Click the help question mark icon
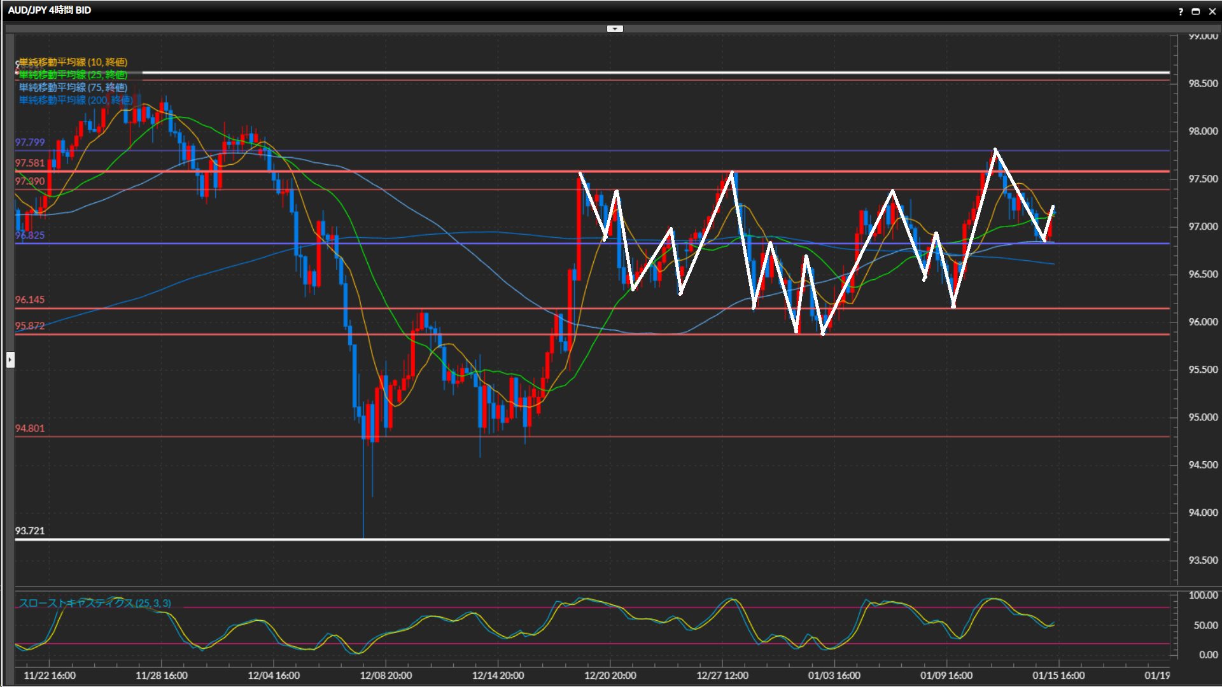Screen dimensions: 1222x687 (1181, 11)
